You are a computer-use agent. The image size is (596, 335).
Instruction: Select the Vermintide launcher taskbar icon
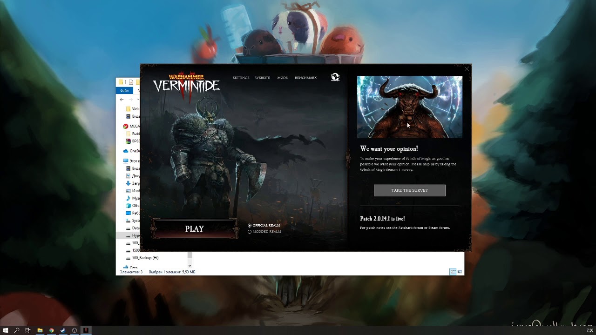click(86, 330)
